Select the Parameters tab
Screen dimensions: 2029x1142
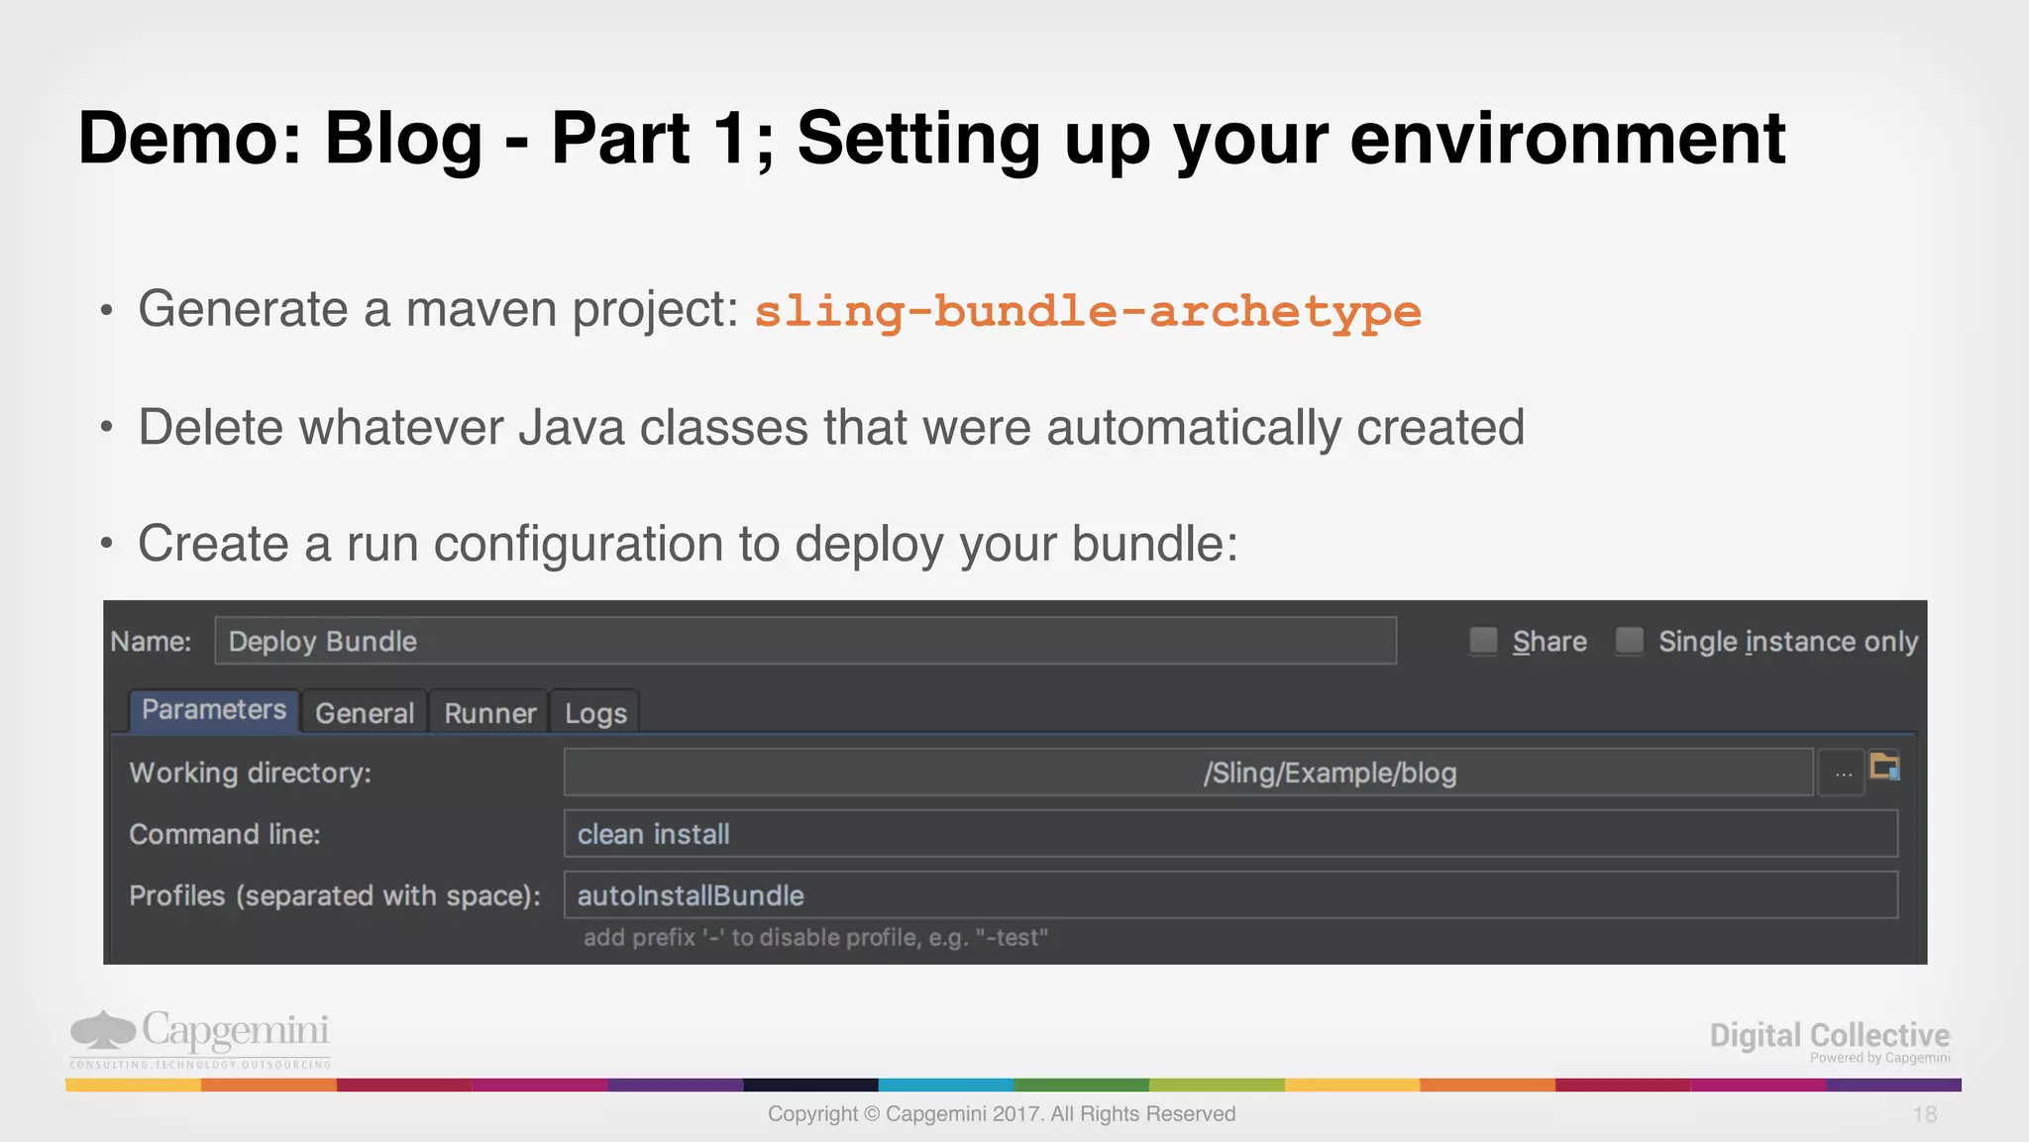[x=214, y=710]
